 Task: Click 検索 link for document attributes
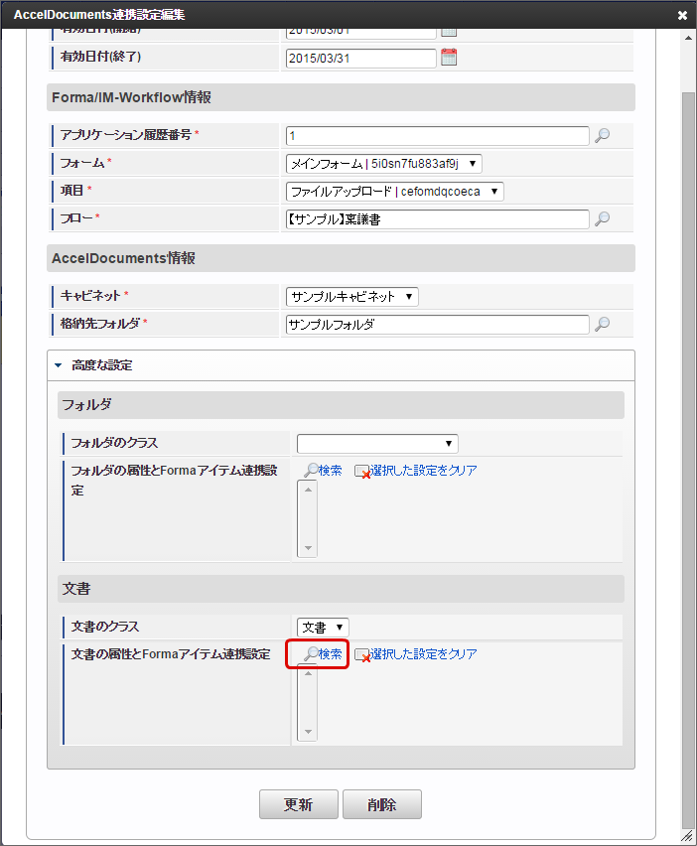pos(323,654)
